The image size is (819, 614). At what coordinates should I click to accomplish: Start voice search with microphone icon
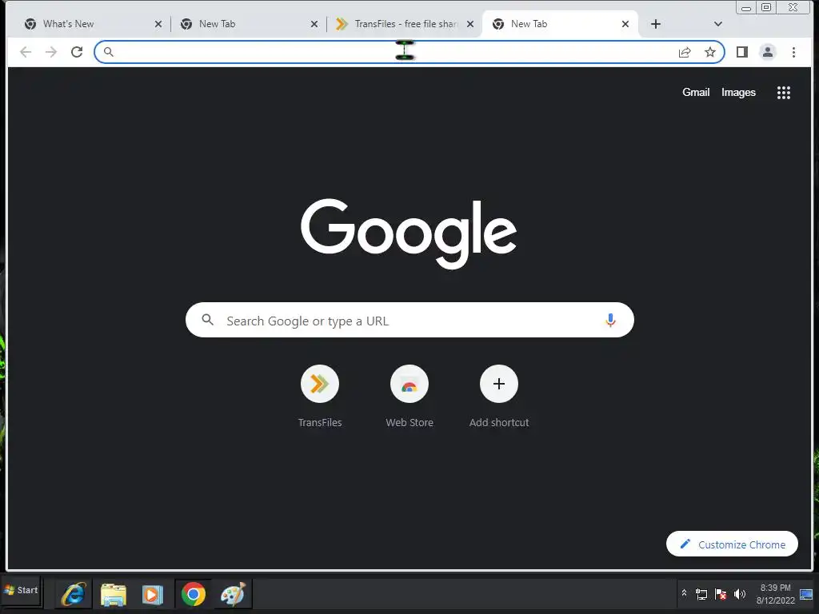(610, 320)
